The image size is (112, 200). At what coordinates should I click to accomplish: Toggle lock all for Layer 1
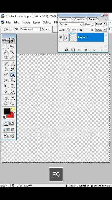[x=81, y=30]
